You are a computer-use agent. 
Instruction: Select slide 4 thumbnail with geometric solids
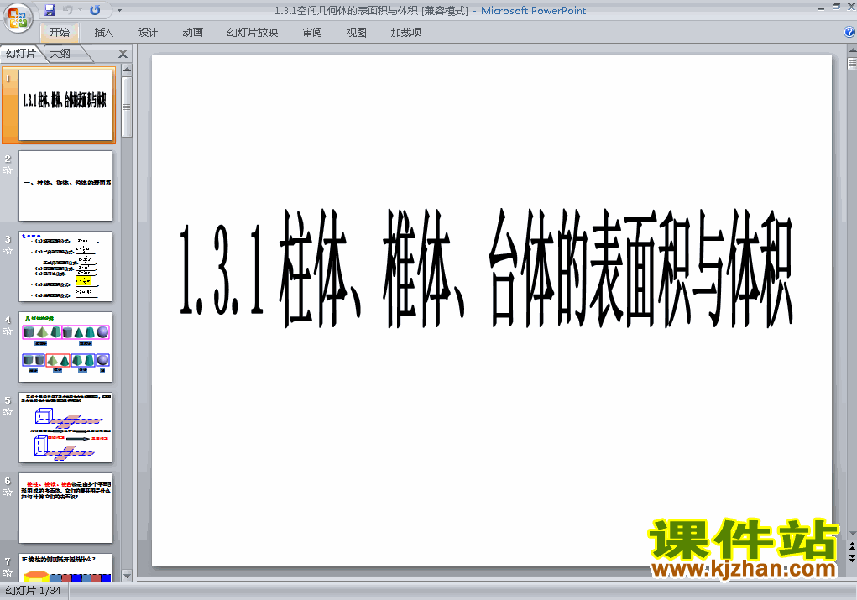[x=65, y=347]
